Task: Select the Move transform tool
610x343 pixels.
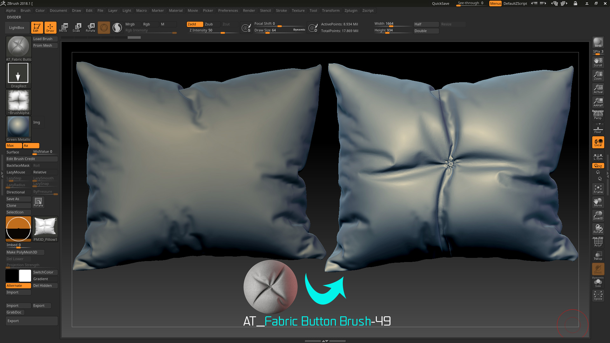Action: click(64, 28)
